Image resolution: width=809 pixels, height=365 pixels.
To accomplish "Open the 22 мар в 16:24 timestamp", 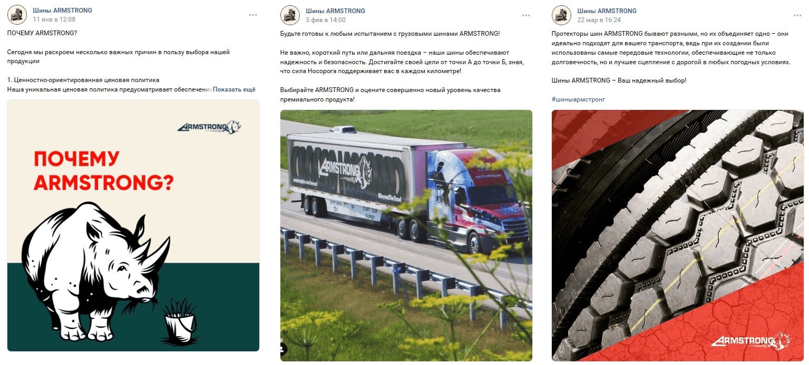I will point(599,19).
